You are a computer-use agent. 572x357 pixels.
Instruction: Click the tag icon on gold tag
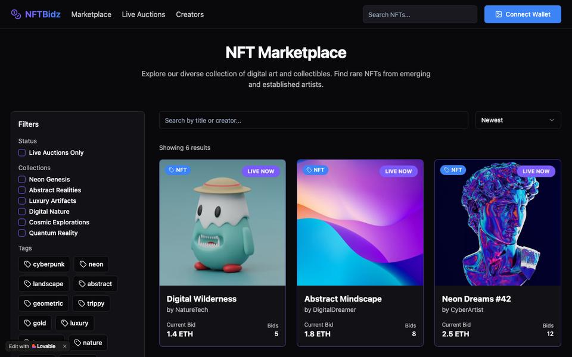[x=27, y=323]
